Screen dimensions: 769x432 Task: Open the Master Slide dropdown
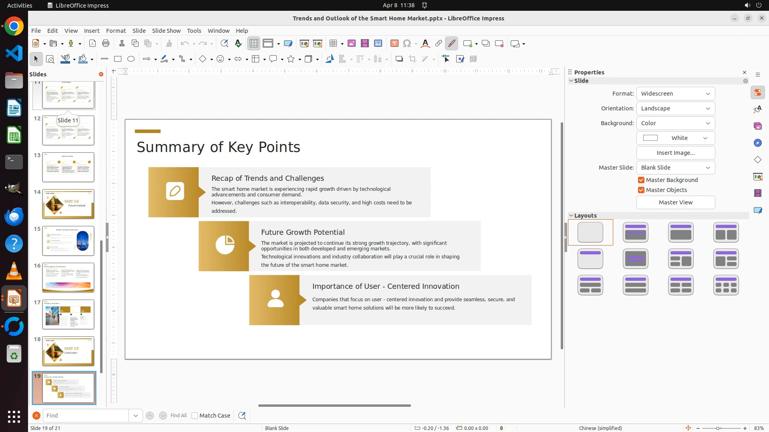(675, 168)
